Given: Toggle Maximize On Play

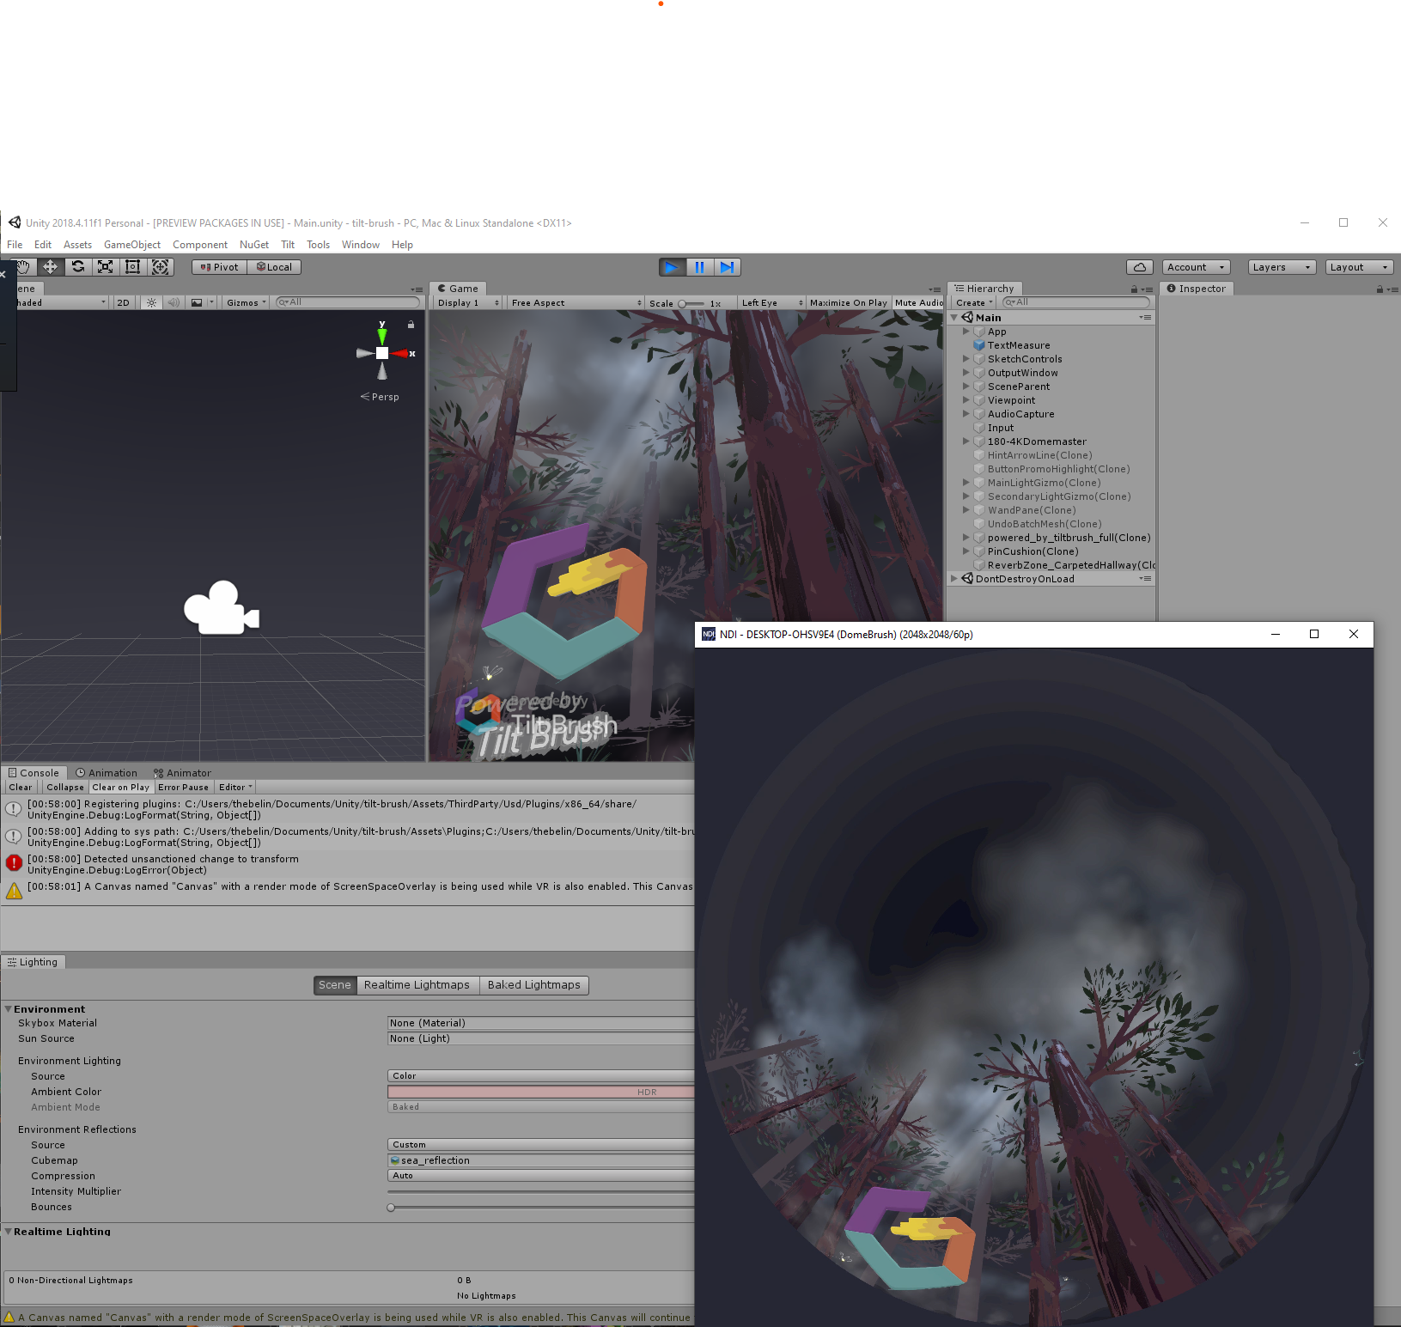Looking at the screenshot, I should 848,302.
